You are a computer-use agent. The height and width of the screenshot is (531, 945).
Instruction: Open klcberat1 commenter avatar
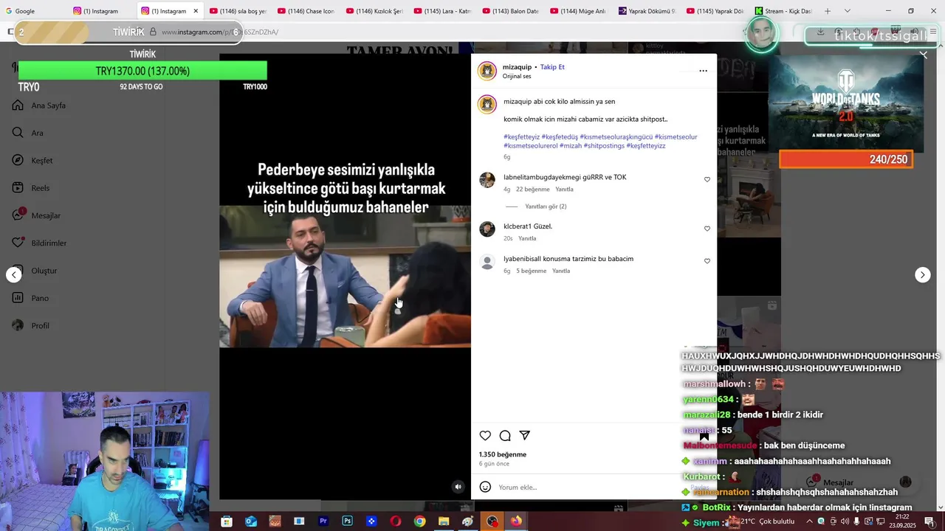click(487, 229)
